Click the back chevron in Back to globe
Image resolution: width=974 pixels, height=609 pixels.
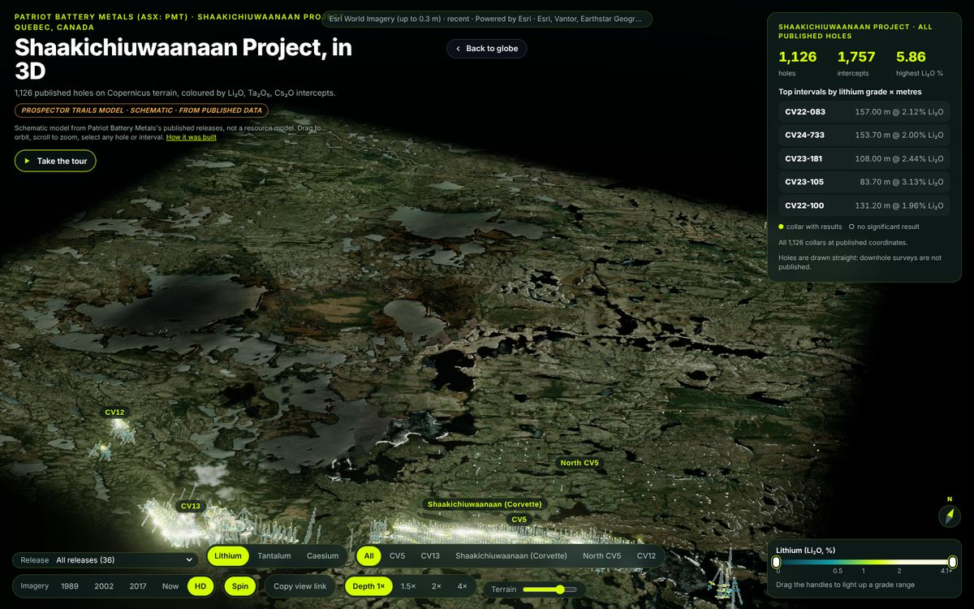point(458,49)
